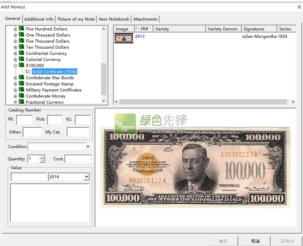Expand the Confederate War Bonds node

15,78
